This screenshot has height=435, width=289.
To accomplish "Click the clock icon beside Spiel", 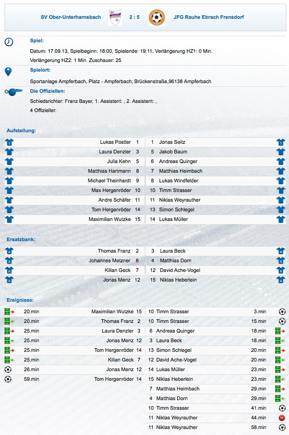I will (9, 42).
